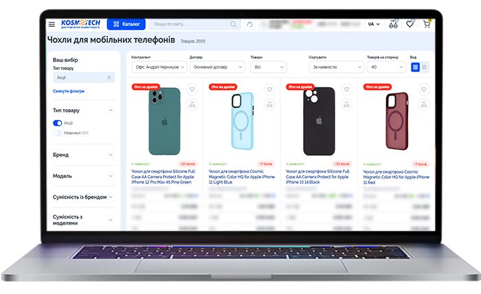Switch to grid view icon

coord(415,67)
